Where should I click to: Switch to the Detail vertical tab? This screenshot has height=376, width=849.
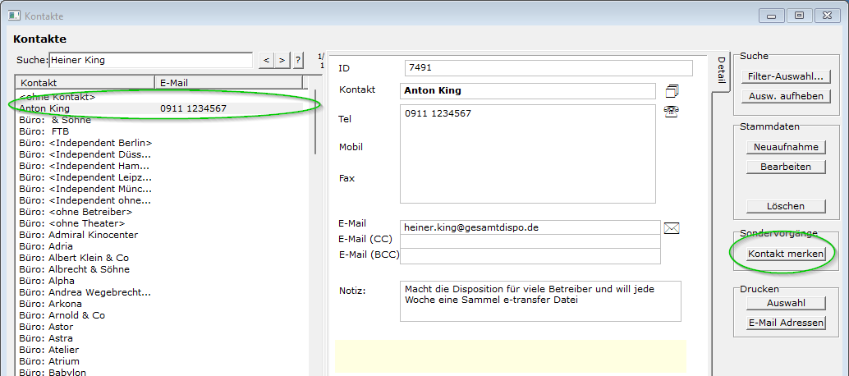point(721,70)
